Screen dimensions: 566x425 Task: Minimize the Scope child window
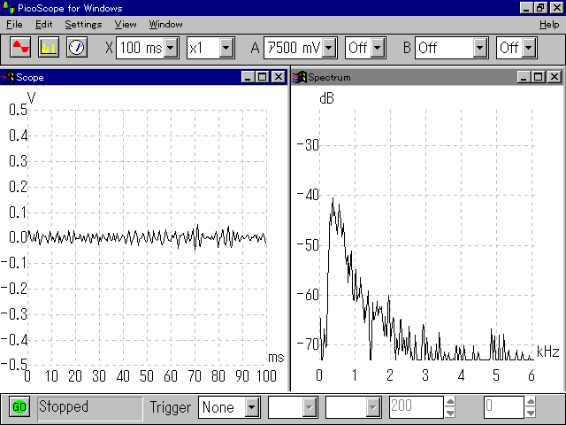(x=249, y=77)
